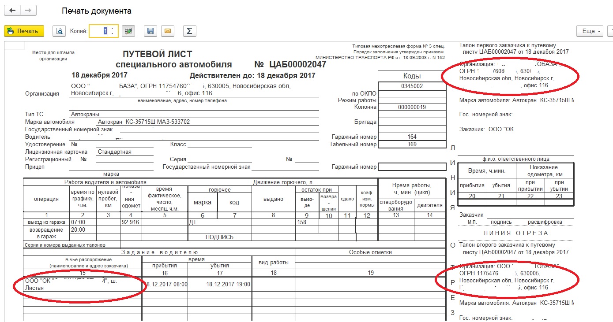This screenshot has width=613, height=322.
Task: Click the выезд из гаража row label
Action: click(x=46, y=222)
